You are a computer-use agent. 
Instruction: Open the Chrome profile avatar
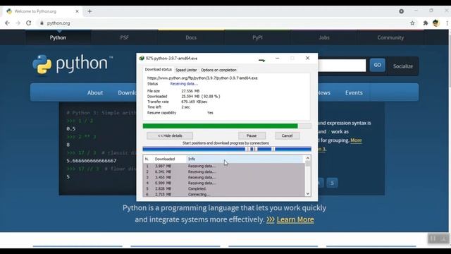[435, 23]
